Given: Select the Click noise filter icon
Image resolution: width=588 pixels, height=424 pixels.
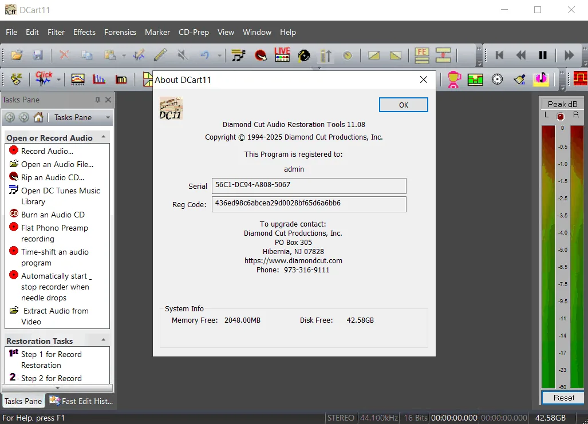Looking at the screenshot, I should point(44,79).
